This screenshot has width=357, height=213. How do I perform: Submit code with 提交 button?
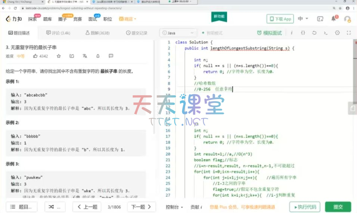click(x=338, y=207)
